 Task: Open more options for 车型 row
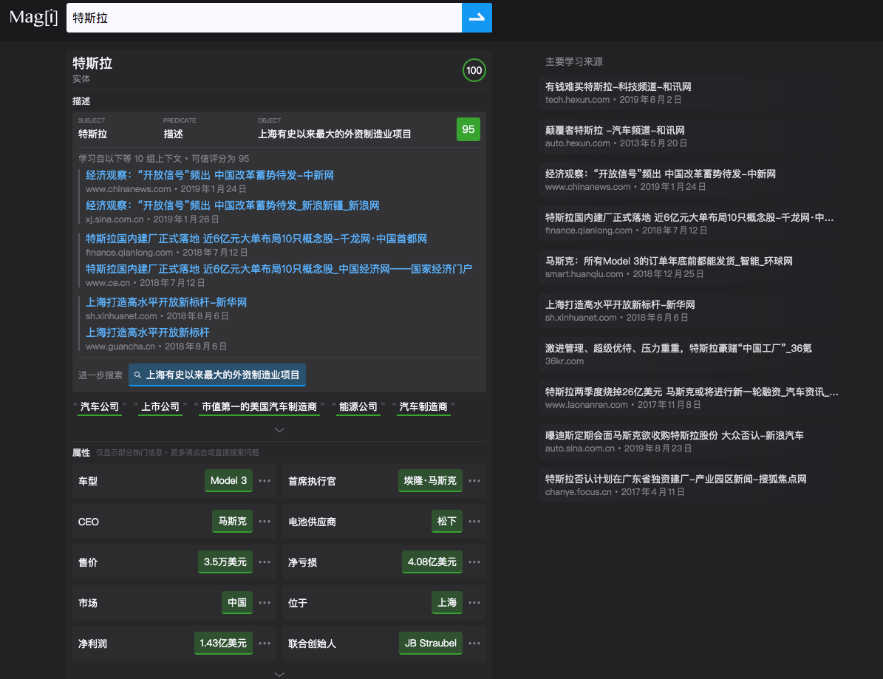pyautogui.click(x=265, y=481)
